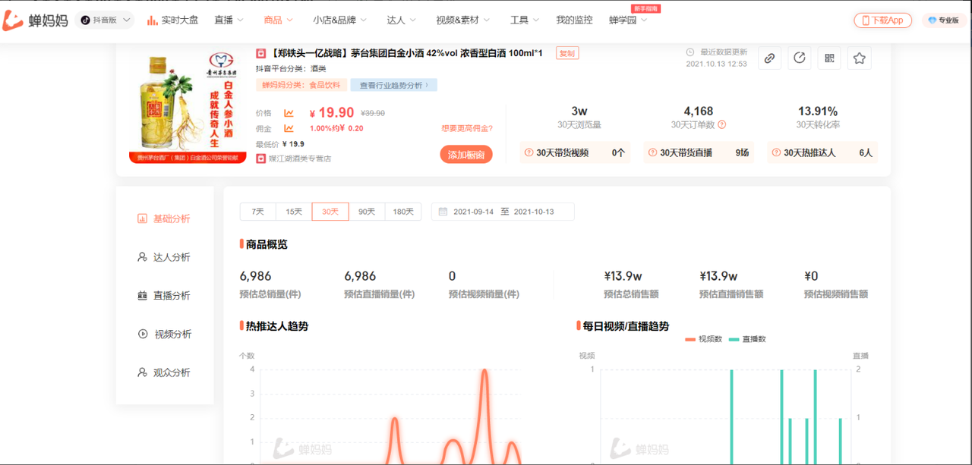Select 基础分析 in the sidebar
Image resolution: width=972 pixels, height=465 pixels.
point(164,218)
